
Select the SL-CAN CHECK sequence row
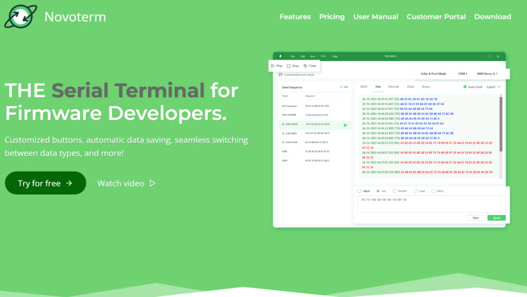click(314, 124)
